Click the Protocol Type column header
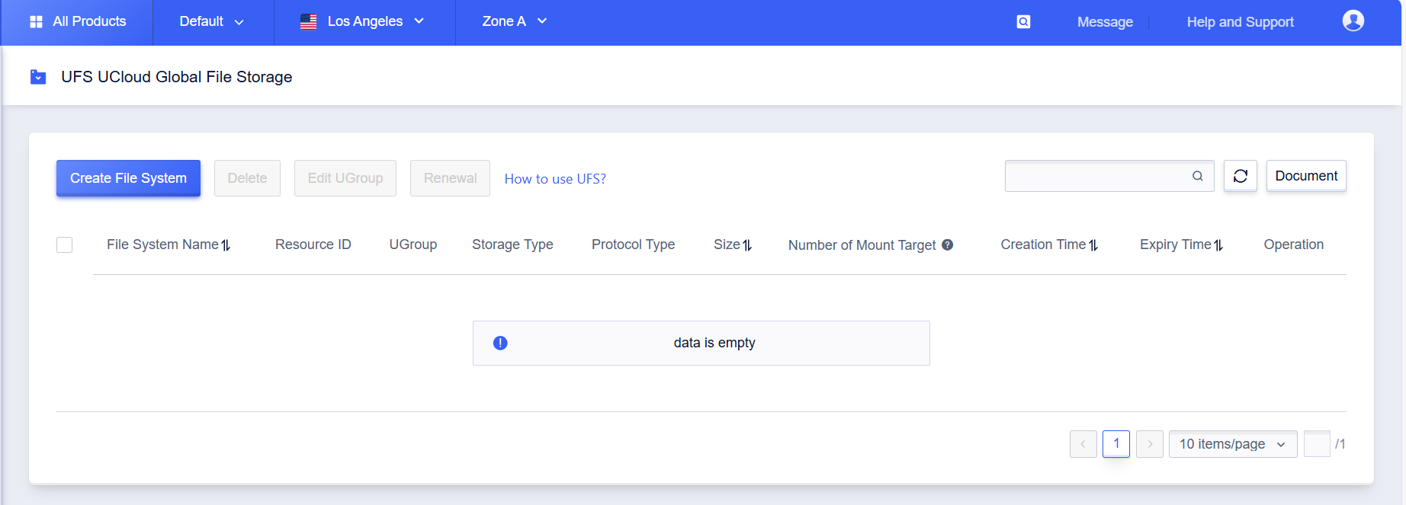 tap(633, 245)
